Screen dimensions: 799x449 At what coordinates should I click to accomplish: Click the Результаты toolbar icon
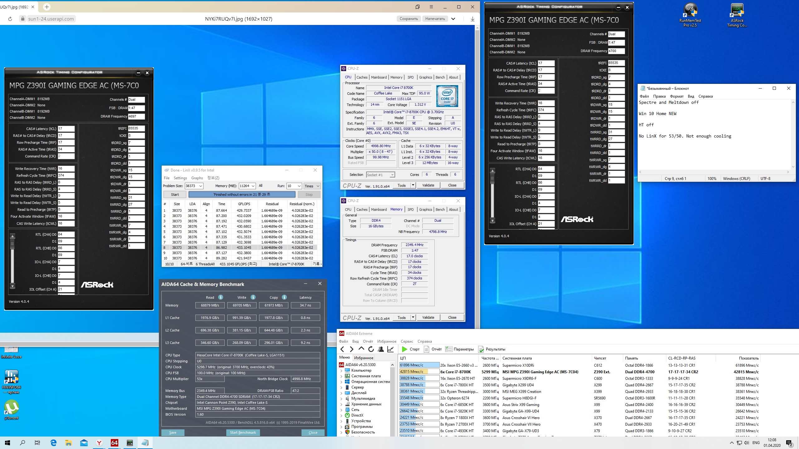coord(481,349)
